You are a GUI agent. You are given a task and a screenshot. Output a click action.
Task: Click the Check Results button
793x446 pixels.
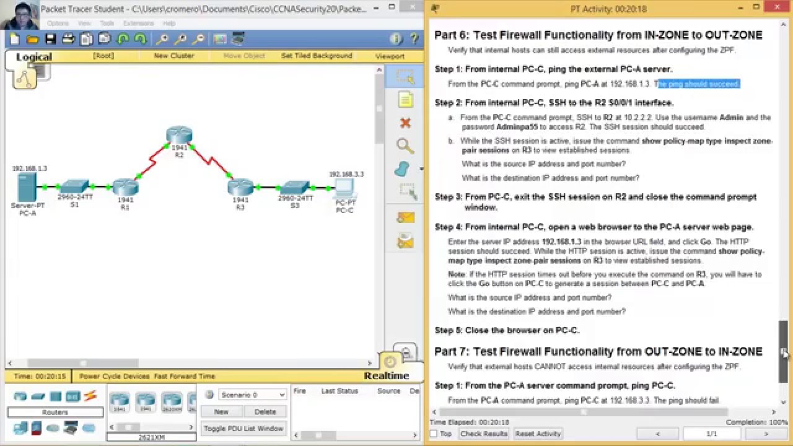pyautogui.click(x=484, y=434)
